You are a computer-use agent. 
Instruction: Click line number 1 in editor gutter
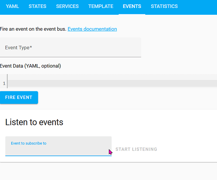pos(4,84)
